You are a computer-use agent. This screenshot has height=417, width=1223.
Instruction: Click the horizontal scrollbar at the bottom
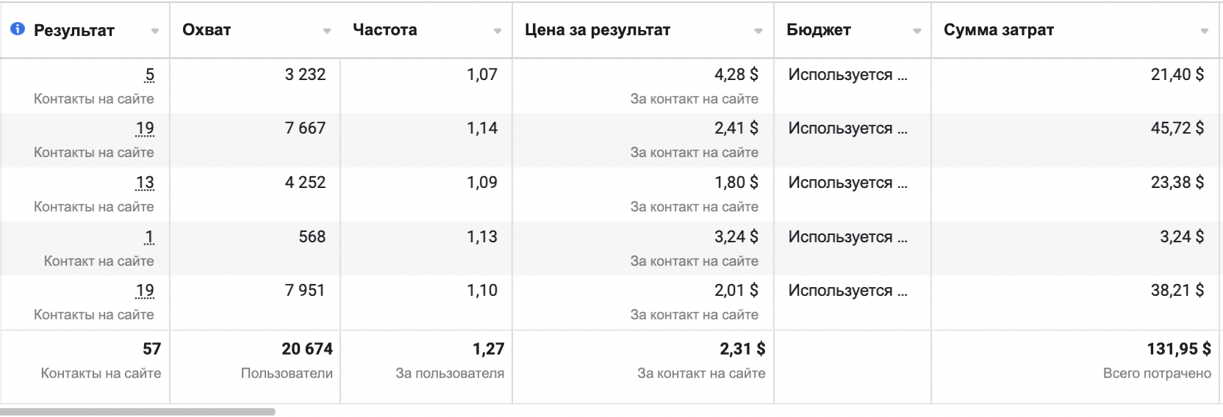pos(137,412)
